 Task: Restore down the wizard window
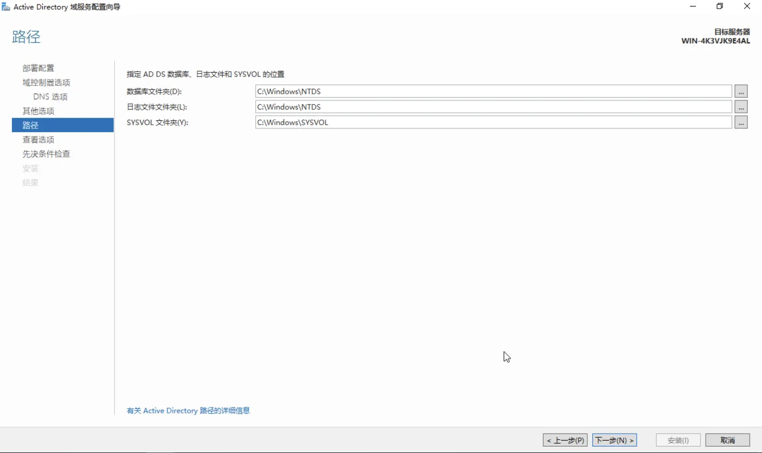720,7
